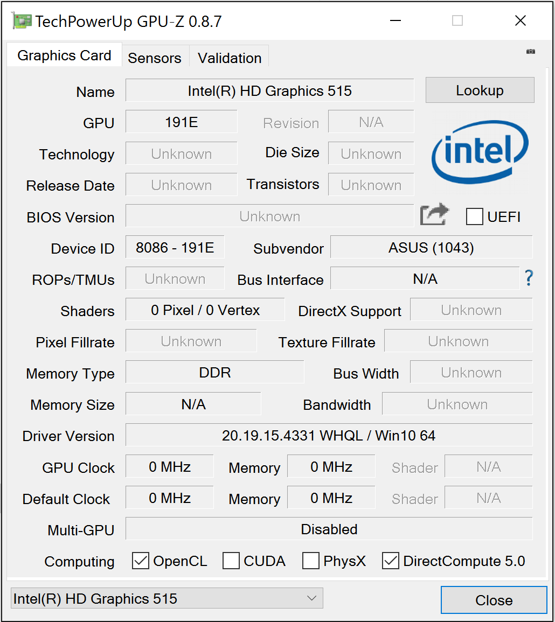Click the Driver Version field

click(x=329, y=435)
